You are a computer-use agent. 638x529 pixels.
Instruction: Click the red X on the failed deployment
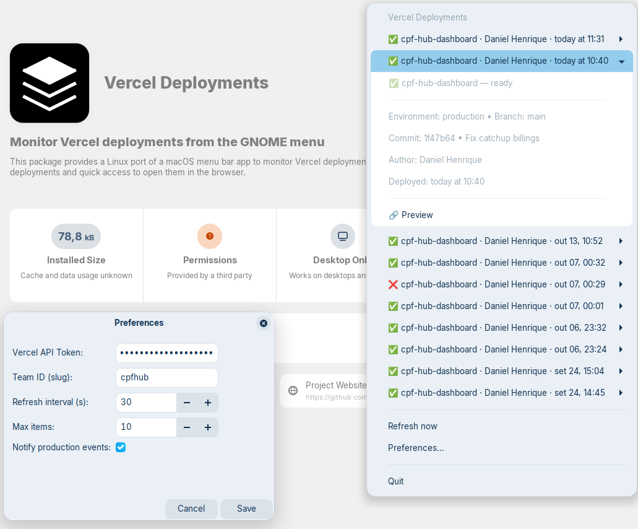click(393, 284)
